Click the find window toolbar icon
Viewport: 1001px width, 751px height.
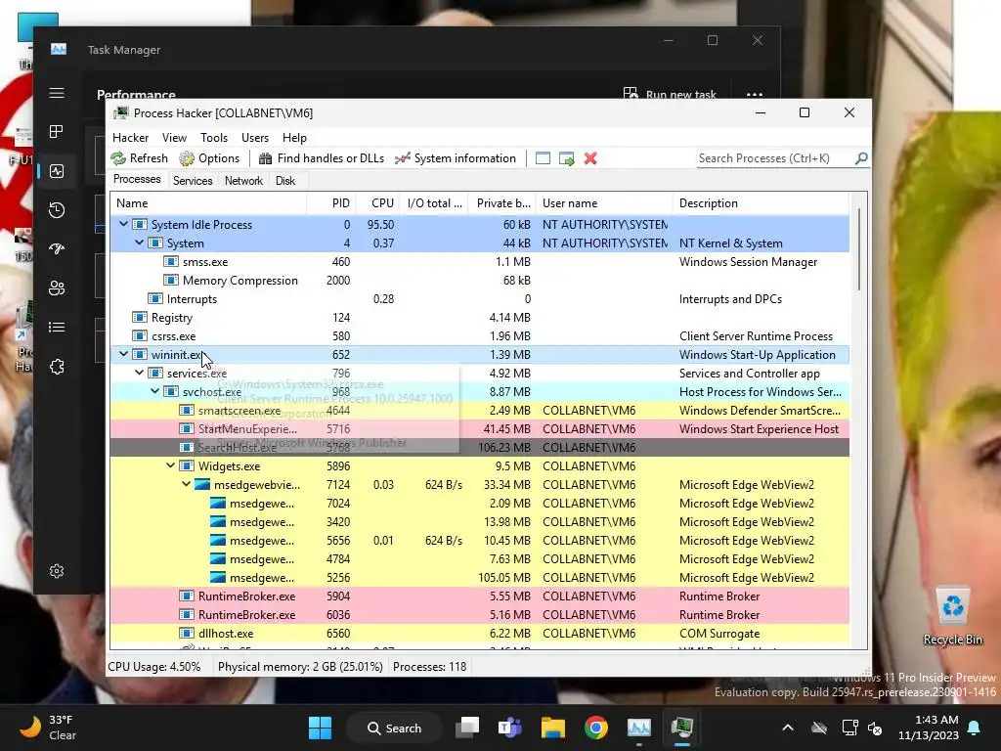pyautogui.click(x=543, y=158)
